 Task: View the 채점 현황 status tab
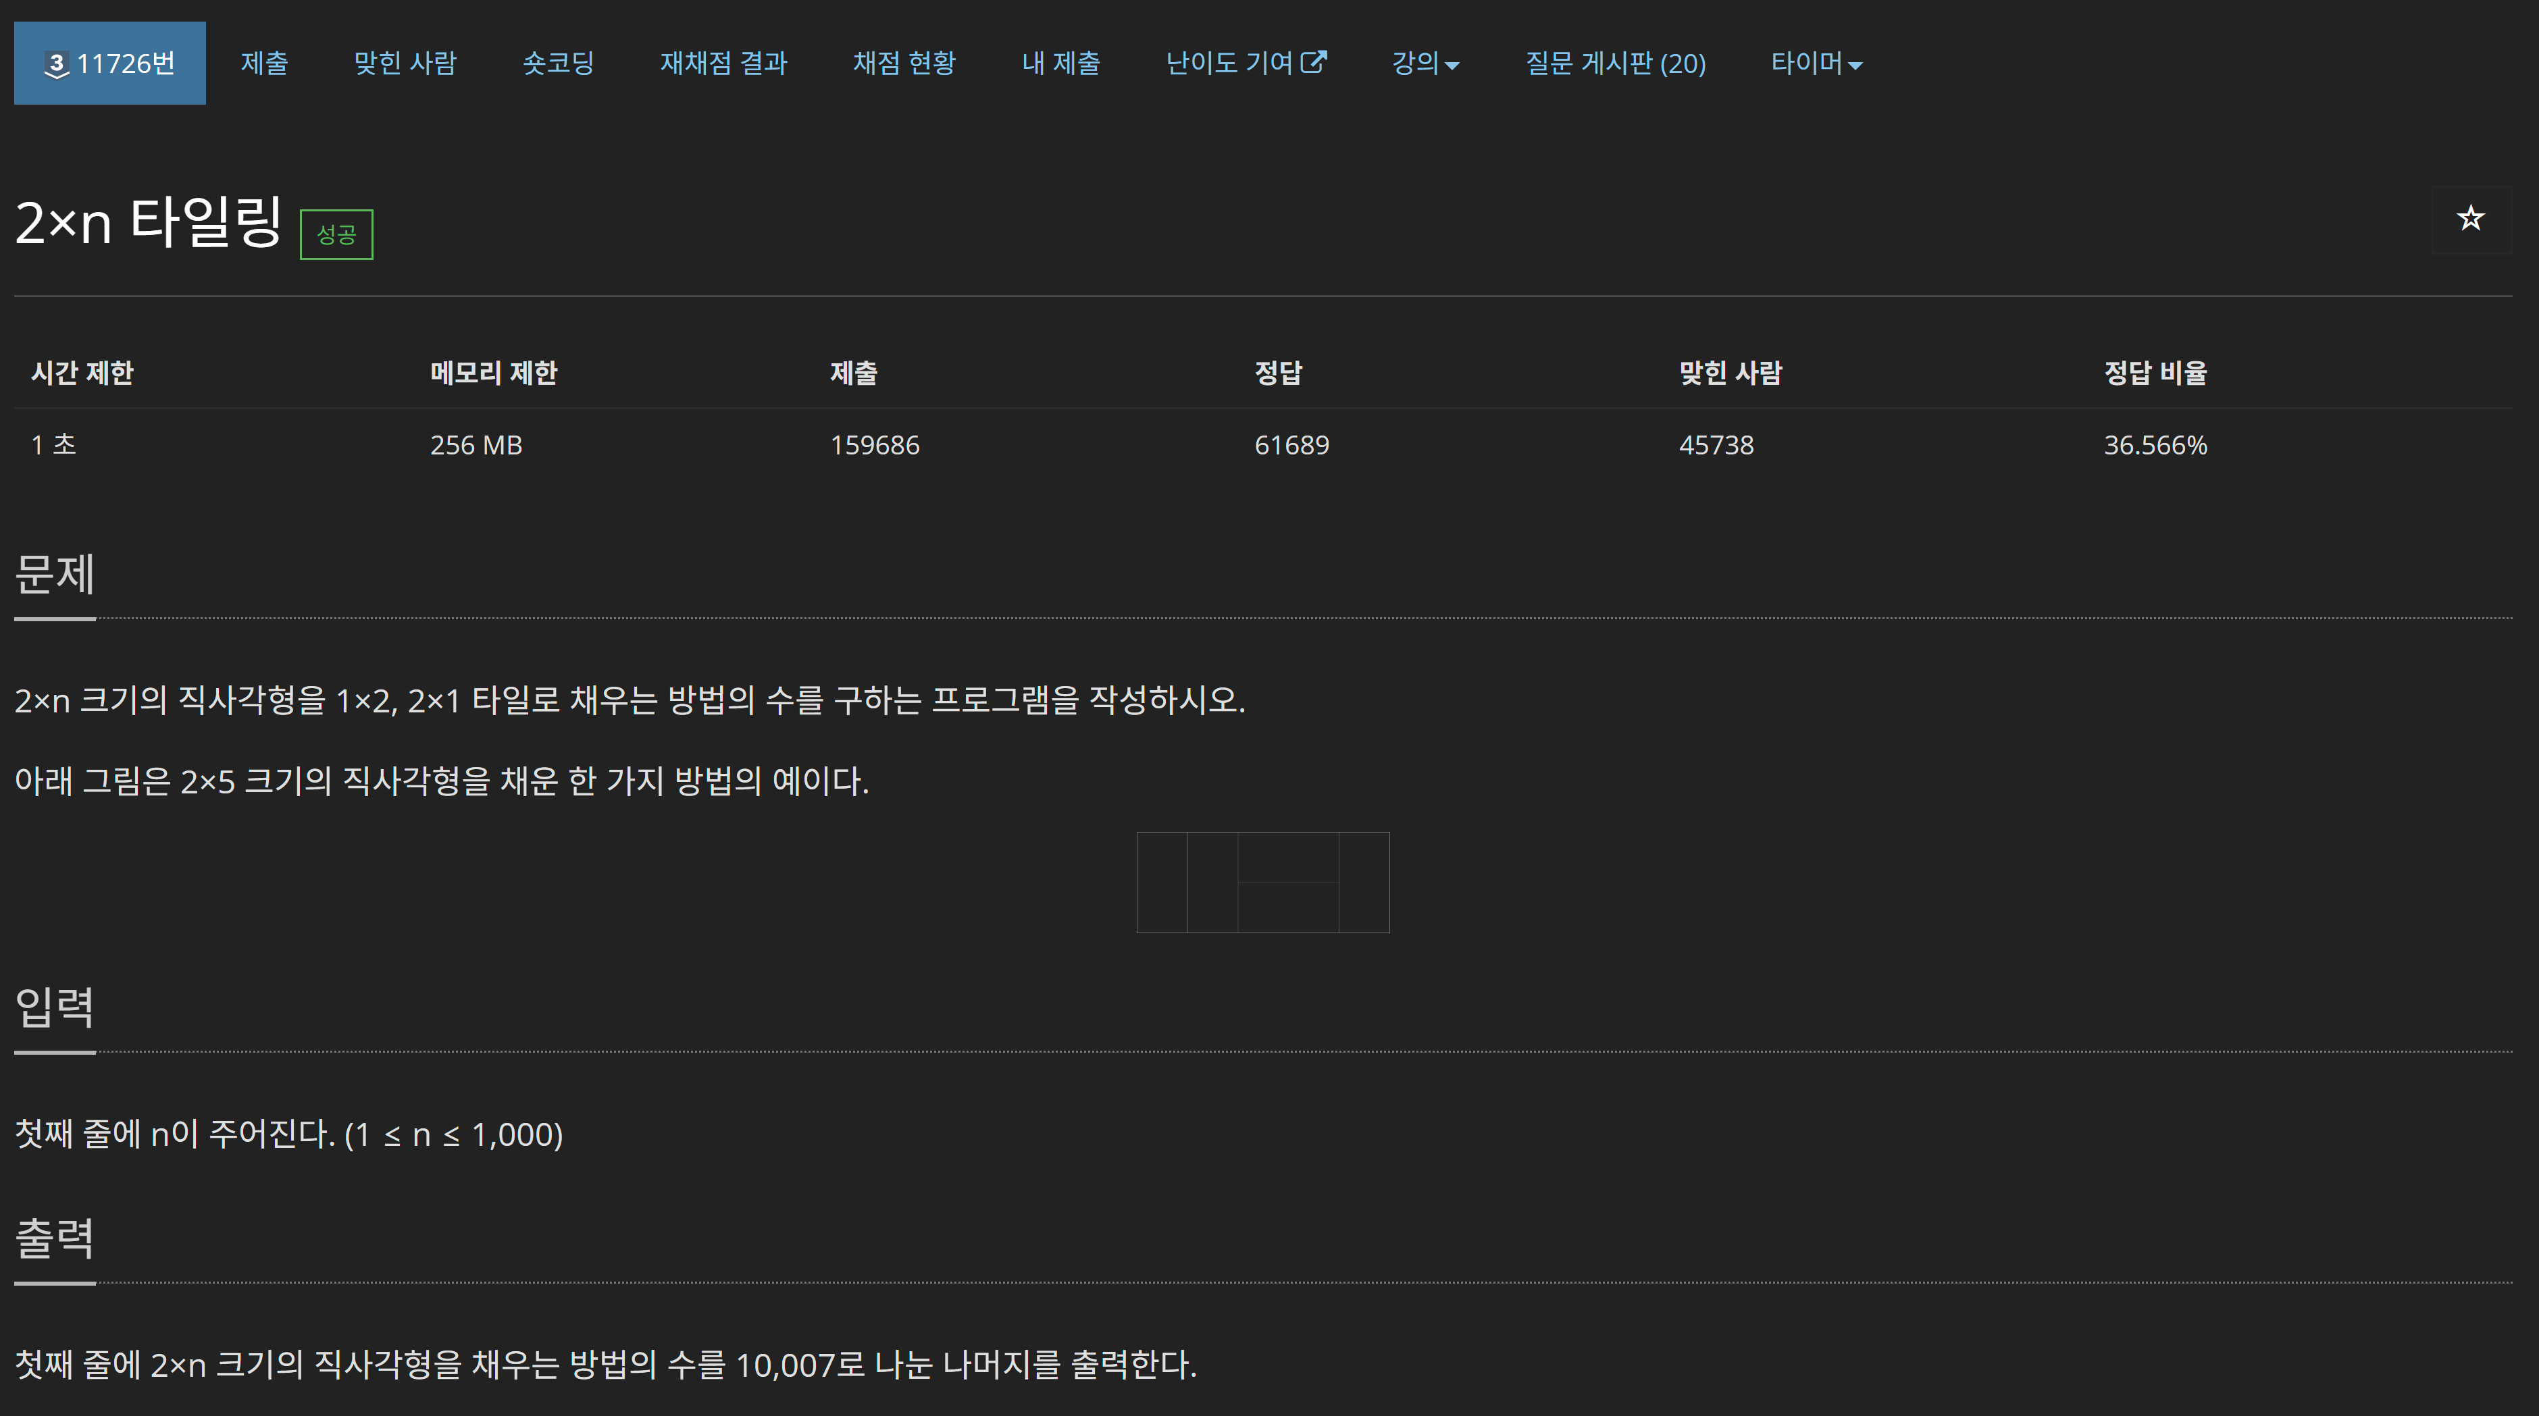pos(904,63)
